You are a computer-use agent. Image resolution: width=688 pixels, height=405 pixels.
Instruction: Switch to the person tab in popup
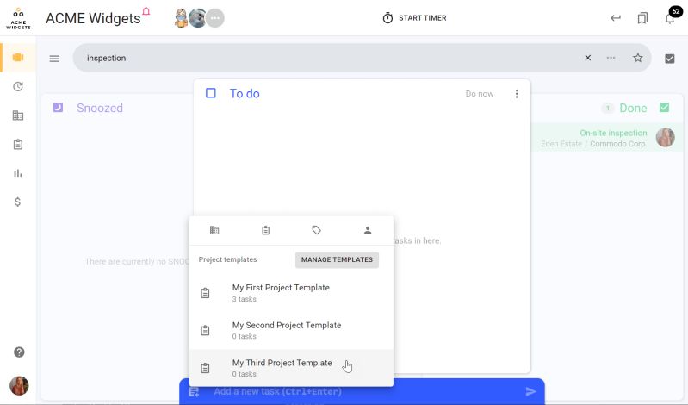pyautogui.click(x=368, y=230)
